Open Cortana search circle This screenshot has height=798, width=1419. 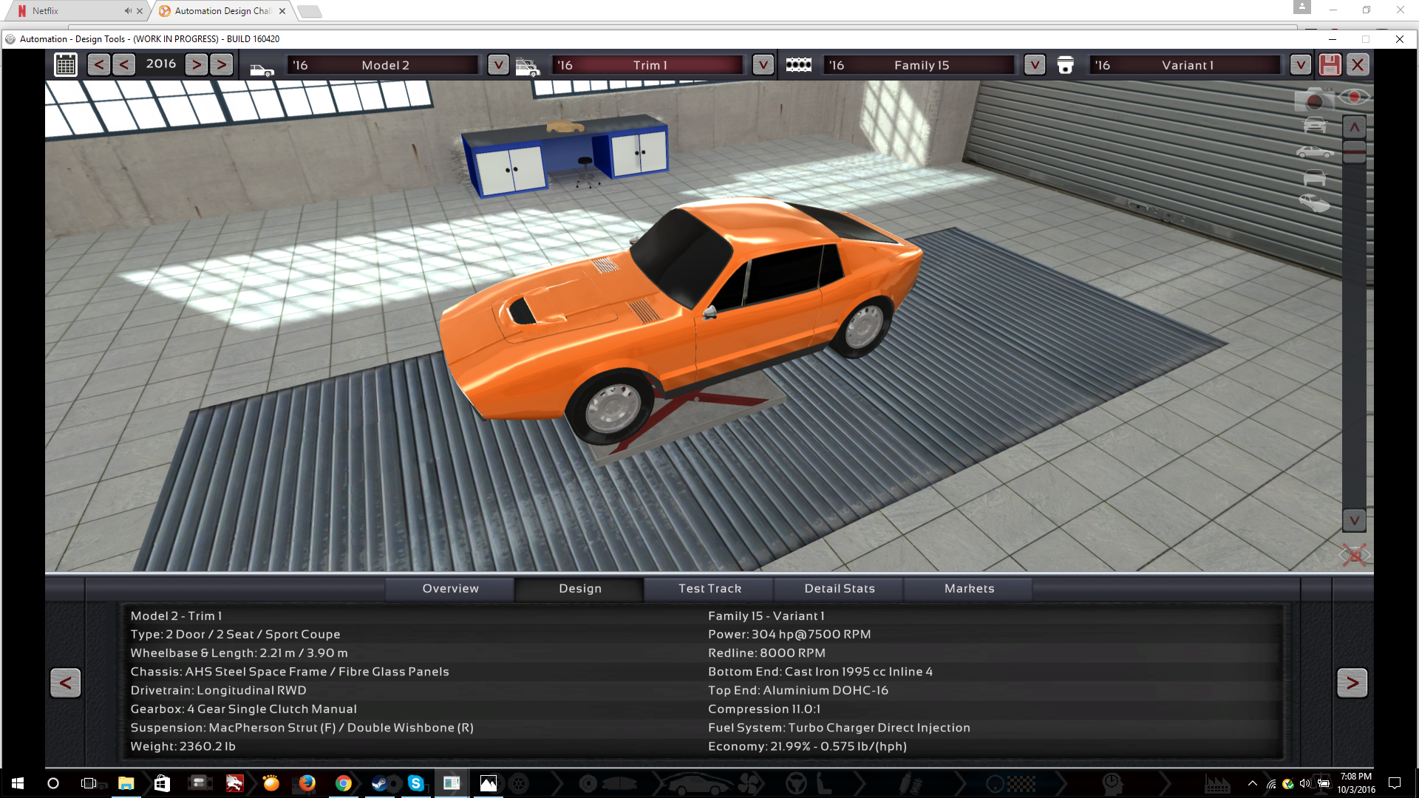click(x=53, y=783)
